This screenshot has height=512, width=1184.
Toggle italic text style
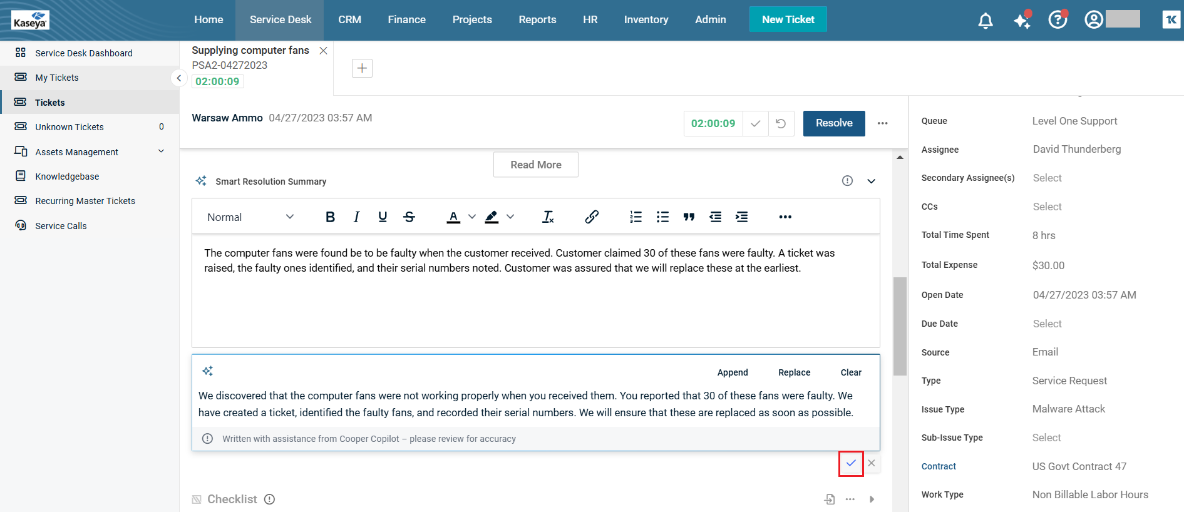pos(356,217)
